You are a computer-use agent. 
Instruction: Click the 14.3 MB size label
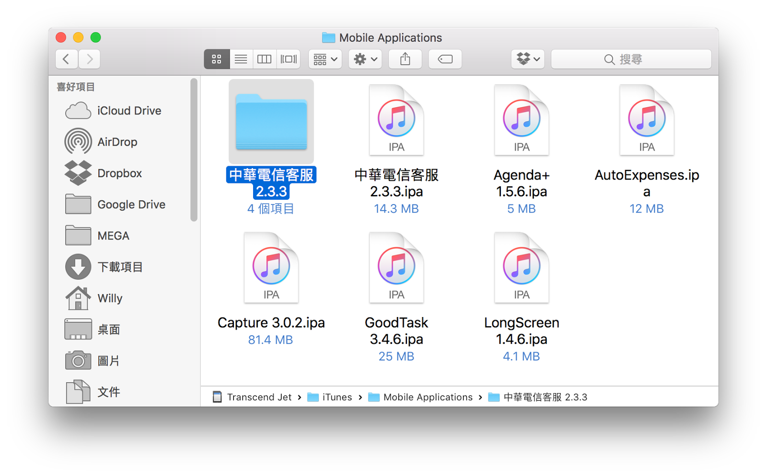(396, 209)
